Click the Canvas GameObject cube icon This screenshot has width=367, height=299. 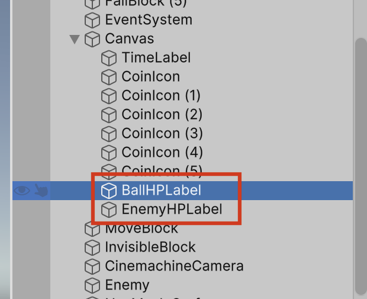[x=92, y=39]
